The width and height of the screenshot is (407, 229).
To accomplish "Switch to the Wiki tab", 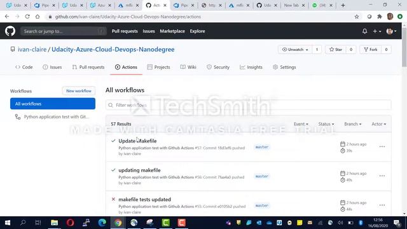I will [x=188, y=67].
